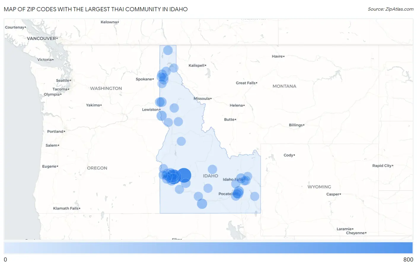Click the Billings city label

pos(296,125)
